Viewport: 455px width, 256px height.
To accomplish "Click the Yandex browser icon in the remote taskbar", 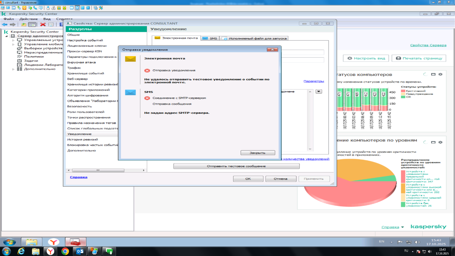I will tap(55, 242).
